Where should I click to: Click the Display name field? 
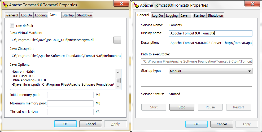tap(211, 33)
